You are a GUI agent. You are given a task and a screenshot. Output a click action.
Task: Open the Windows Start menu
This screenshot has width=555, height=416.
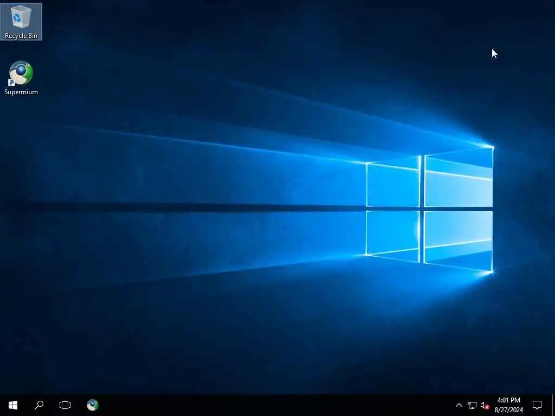tap(13, 405)
